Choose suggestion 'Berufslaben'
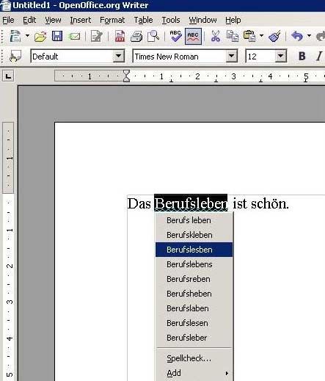This screenshot has width=325, height=381. click(194, 308)
